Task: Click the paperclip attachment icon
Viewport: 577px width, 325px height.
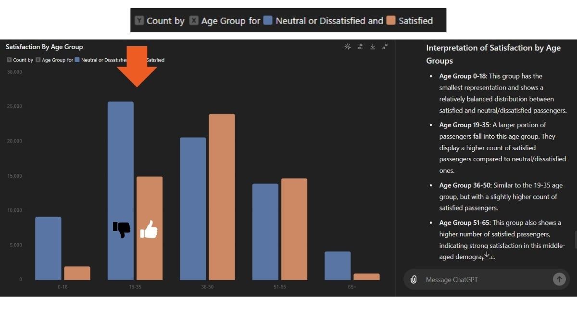Action: tap(414, 279)
